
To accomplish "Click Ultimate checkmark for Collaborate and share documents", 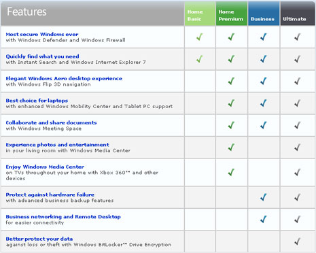I will [298, 125].
